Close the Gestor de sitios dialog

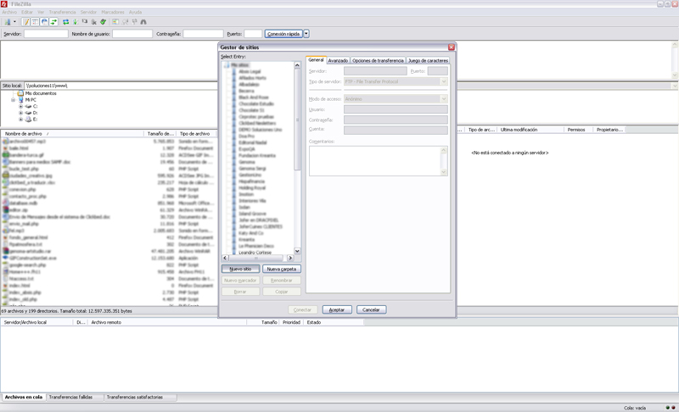452,47
